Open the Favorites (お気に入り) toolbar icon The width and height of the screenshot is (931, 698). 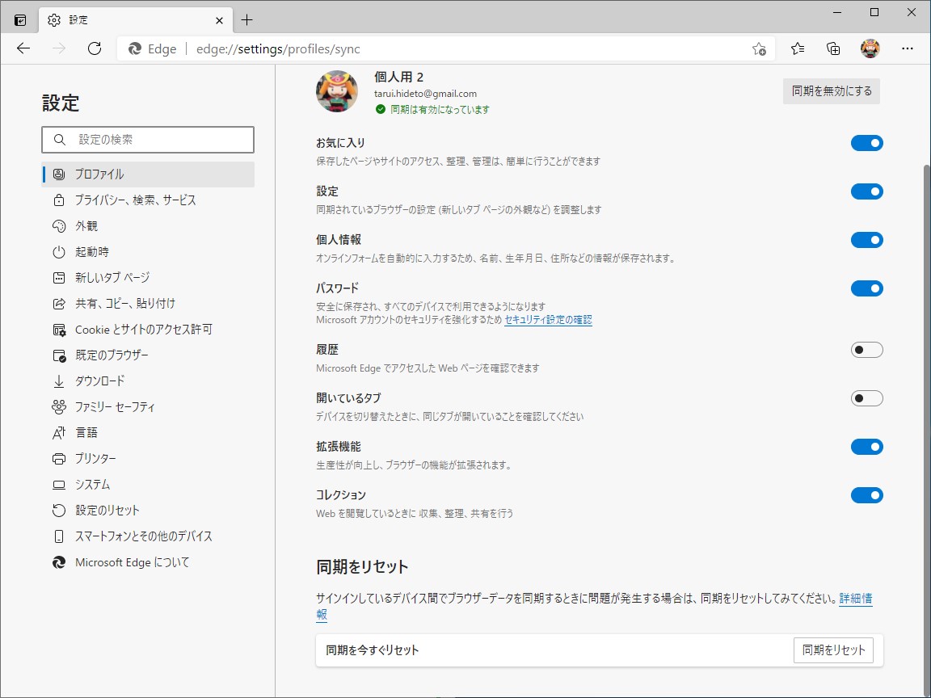point(797,48)
